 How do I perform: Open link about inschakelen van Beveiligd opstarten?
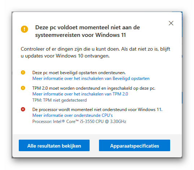point(91,78)
